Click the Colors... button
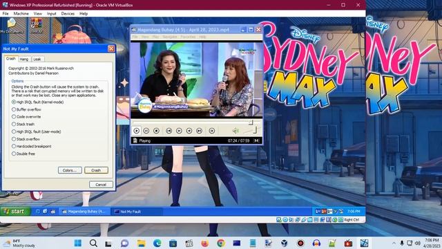 (70, 170)
